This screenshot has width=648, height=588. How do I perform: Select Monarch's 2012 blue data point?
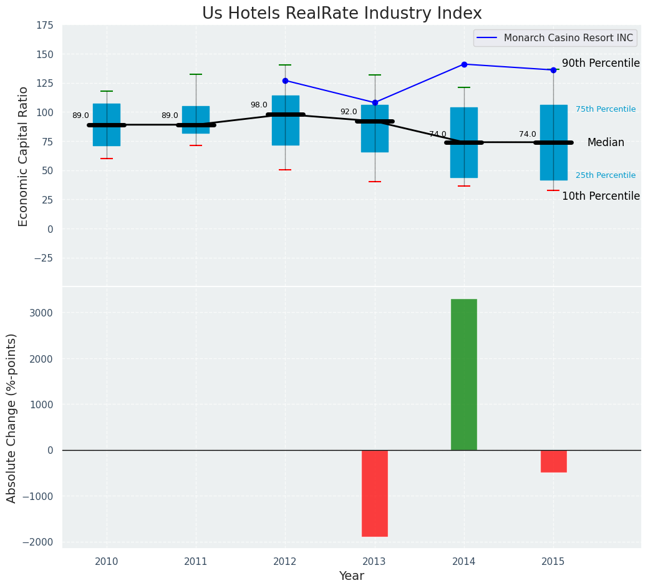pos(285,81)
